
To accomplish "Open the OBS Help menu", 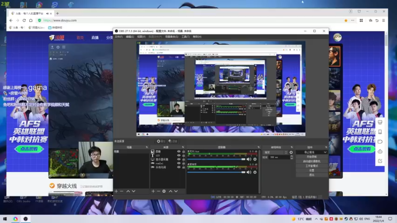I will click(197, 37).
